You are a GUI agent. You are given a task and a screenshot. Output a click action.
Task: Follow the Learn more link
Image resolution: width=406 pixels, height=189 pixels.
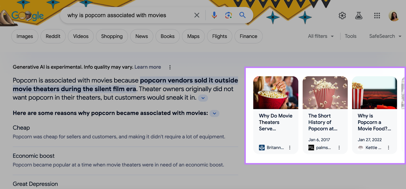(x=148, y=67)
